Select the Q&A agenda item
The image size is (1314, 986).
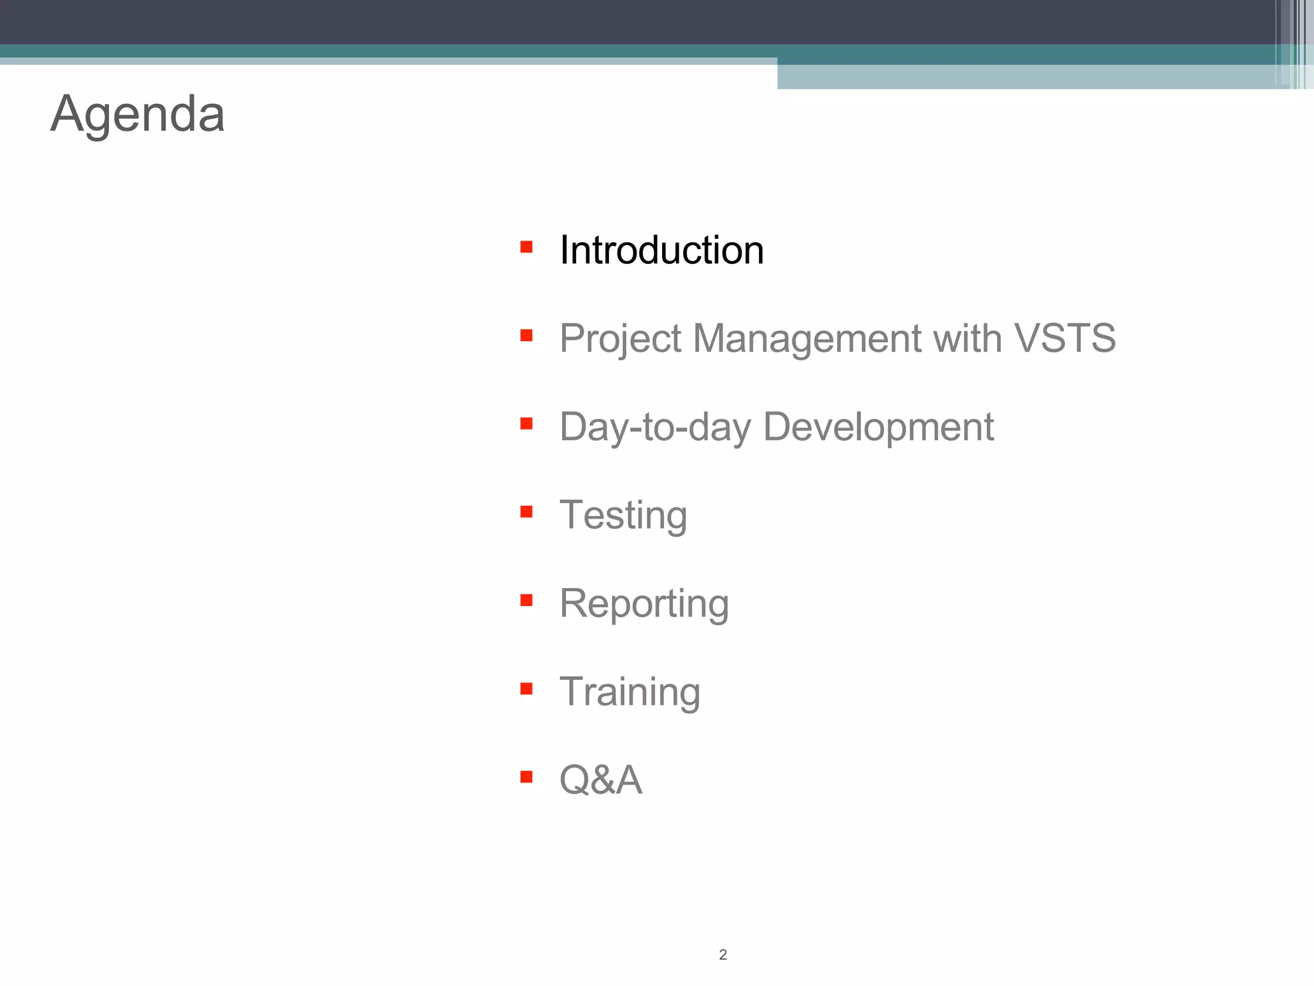601,780
